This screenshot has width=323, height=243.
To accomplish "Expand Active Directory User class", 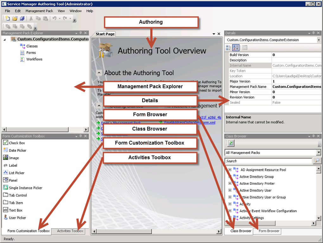I will click(230, 190).
